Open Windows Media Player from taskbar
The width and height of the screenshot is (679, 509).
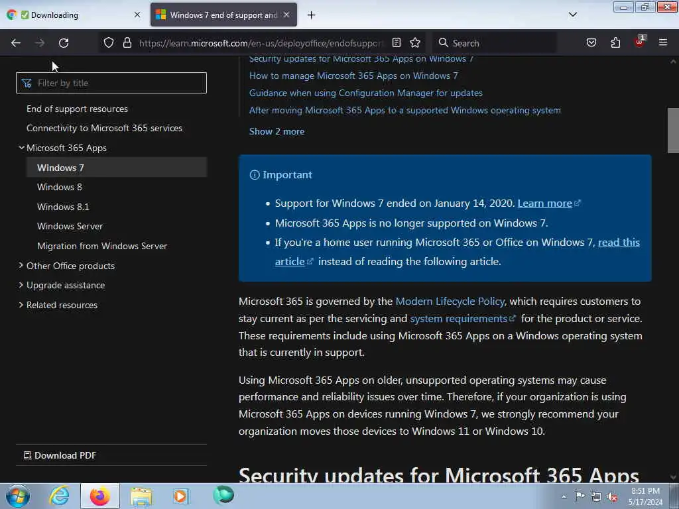tap(181, 496)
